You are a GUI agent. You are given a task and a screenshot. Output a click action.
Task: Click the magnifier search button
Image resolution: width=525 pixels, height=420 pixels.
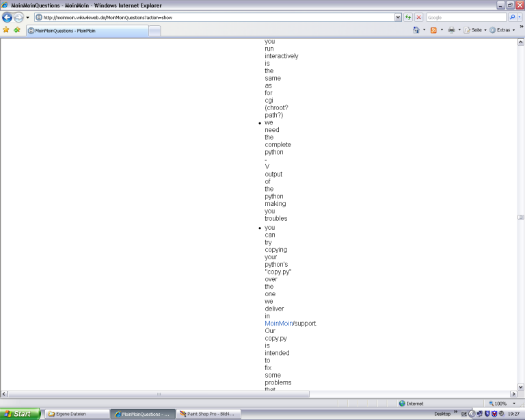(512, 17)
